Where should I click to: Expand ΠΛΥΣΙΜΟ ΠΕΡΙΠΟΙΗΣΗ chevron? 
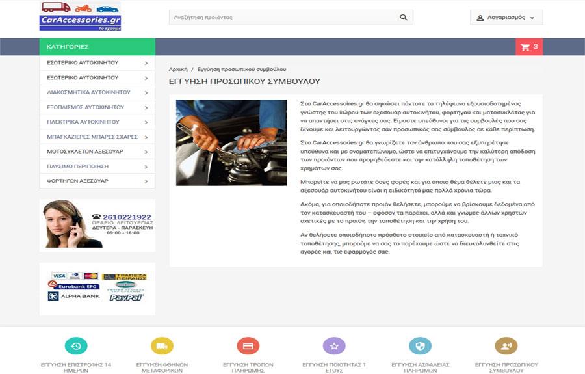pos(146,167)
